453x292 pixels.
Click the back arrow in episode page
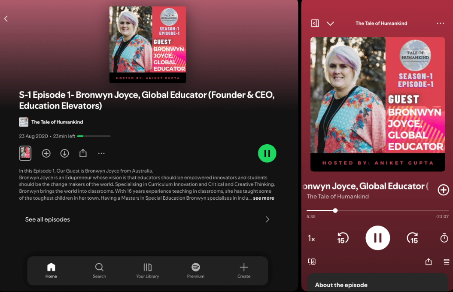tap(6, 18)
